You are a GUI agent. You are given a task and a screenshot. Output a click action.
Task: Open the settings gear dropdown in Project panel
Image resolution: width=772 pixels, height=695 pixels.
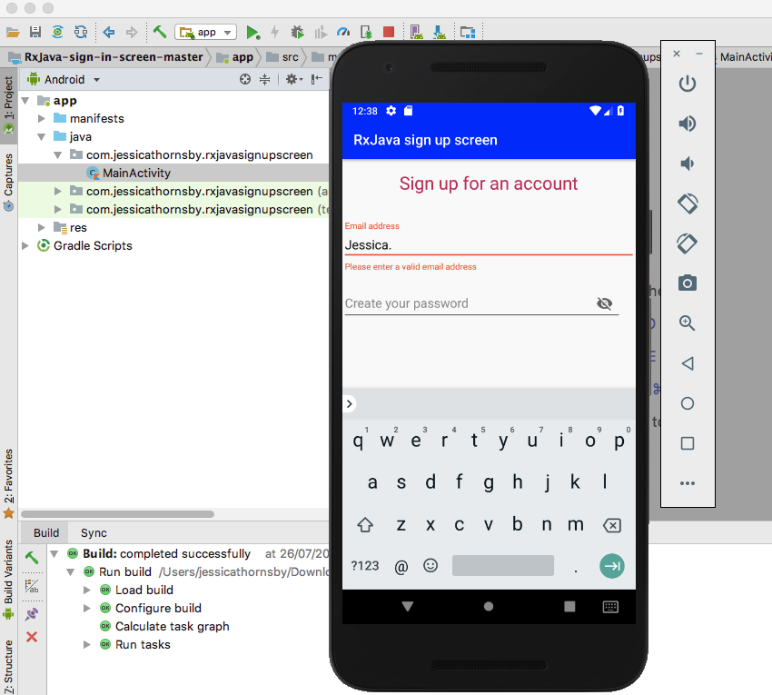click(294, 79)
